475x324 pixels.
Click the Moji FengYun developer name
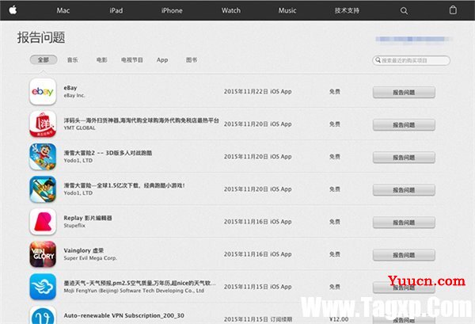134,291
